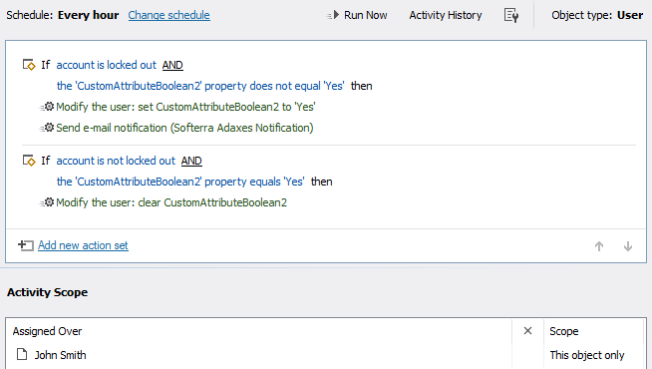Click the first action set condition icon
This screenshot has width=652, height=369.
click(x=29, y=65)
